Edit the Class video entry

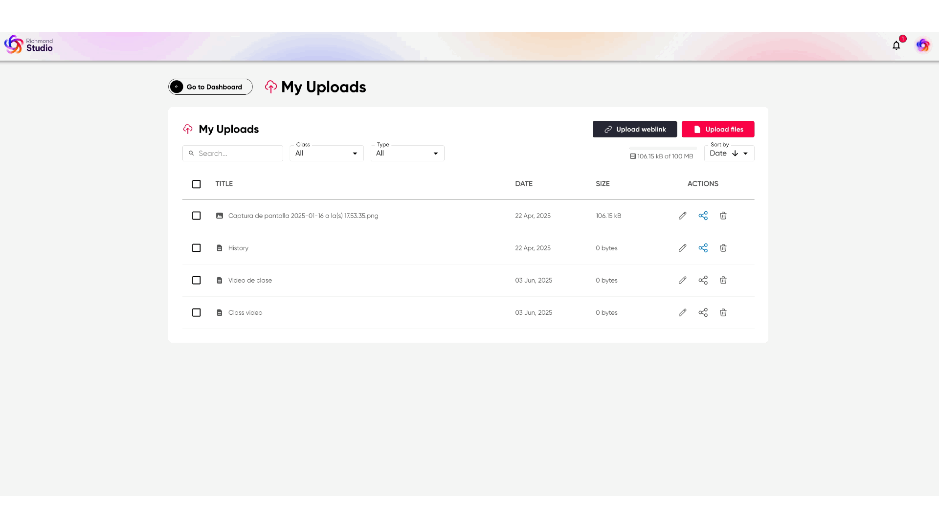pyautogui.click(x=682, y=312)
